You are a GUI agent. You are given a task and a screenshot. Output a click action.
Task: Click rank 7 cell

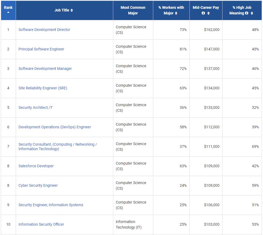coord(8,146)
